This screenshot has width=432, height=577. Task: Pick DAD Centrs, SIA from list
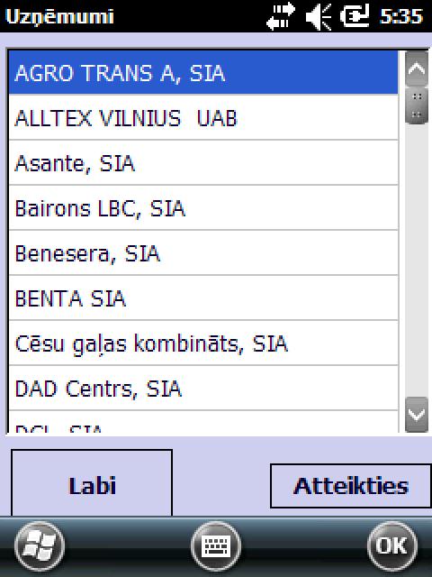pyautogui.click(x=203, y=389)
